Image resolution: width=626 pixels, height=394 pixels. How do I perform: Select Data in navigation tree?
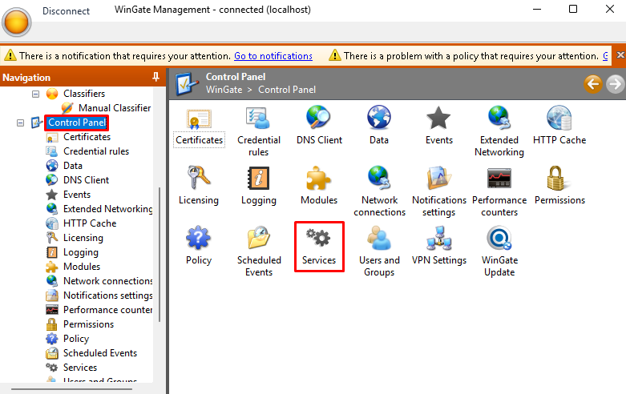point(73,166)
